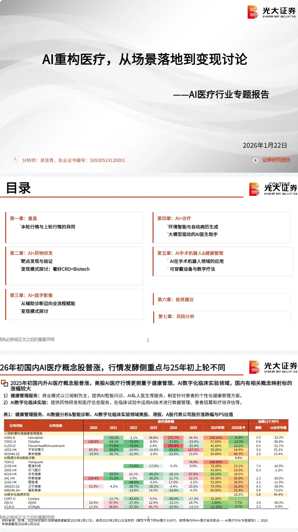Click the square bullet icon before 2025年初国内外

click(5, 383)
